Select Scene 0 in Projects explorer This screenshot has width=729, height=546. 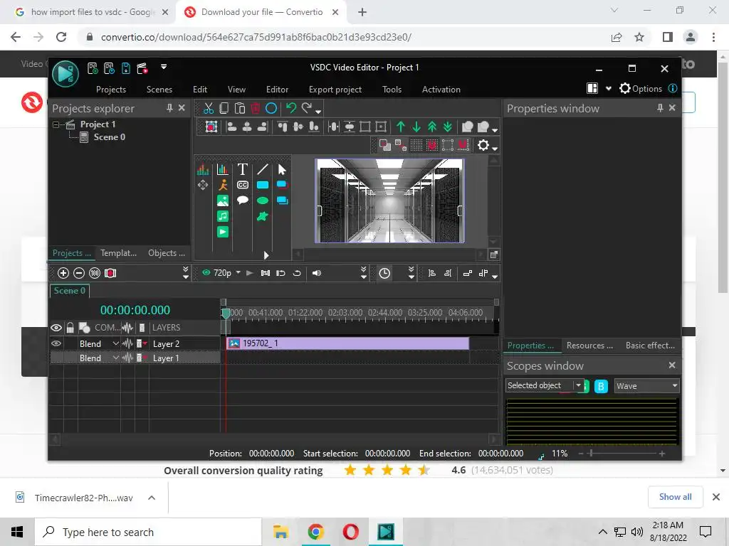109,137
